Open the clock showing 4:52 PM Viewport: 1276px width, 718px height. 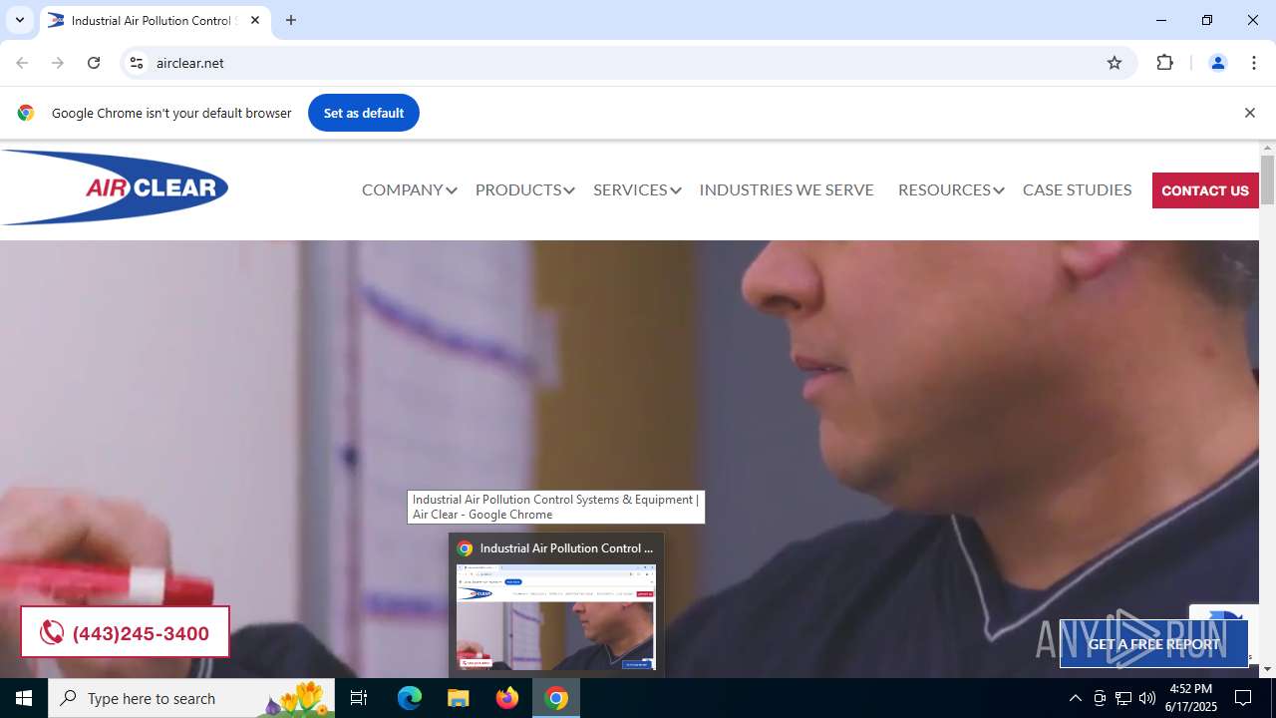point(1190,698)
